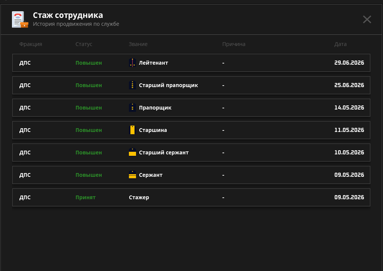This screenshot has width=383, height=271.
Task: Select the Звание column header
Action: (138, 44)
